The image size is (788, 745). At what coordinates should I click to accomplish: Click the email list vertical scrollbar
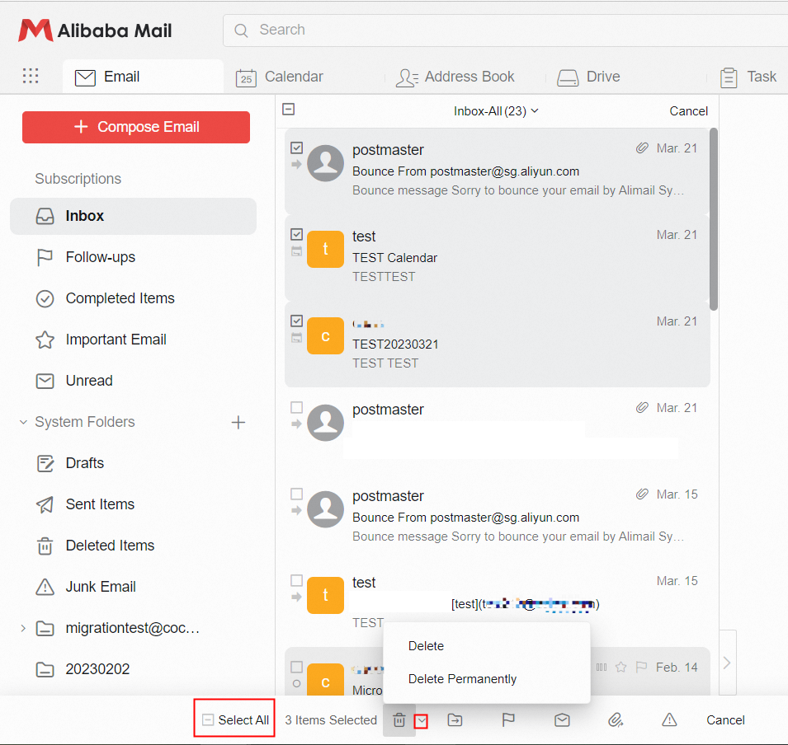click(714, 219)
